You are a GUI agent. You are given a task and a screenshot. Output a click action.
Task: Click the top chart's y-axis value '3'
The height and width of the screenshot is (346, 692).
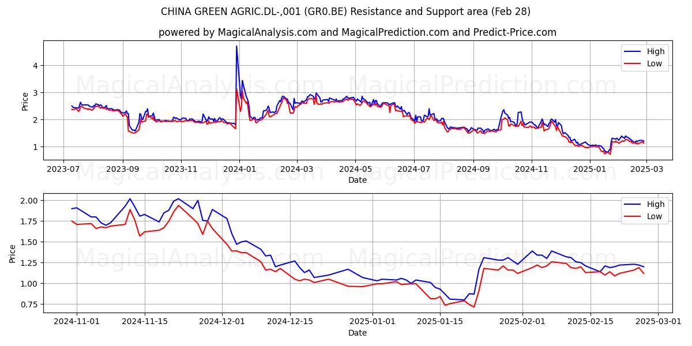[x=36, y=93]
